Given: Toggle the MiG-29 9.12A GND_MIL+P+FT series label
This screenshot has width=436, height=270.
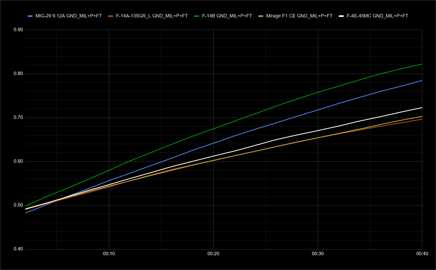Looking at the screenshot, I should pos(69,16).
